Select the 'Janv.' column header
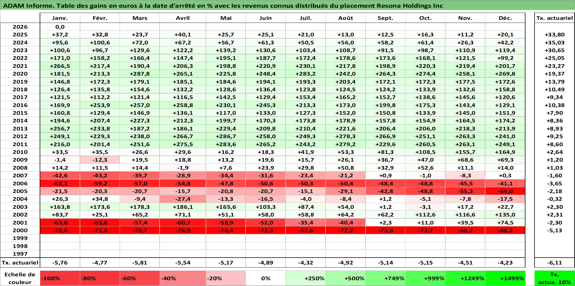 (x=60, y=18)
